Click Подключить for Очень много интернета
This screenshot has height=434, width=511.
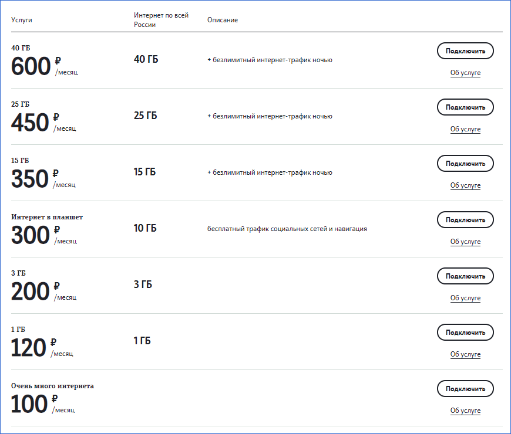coord(465,388)
